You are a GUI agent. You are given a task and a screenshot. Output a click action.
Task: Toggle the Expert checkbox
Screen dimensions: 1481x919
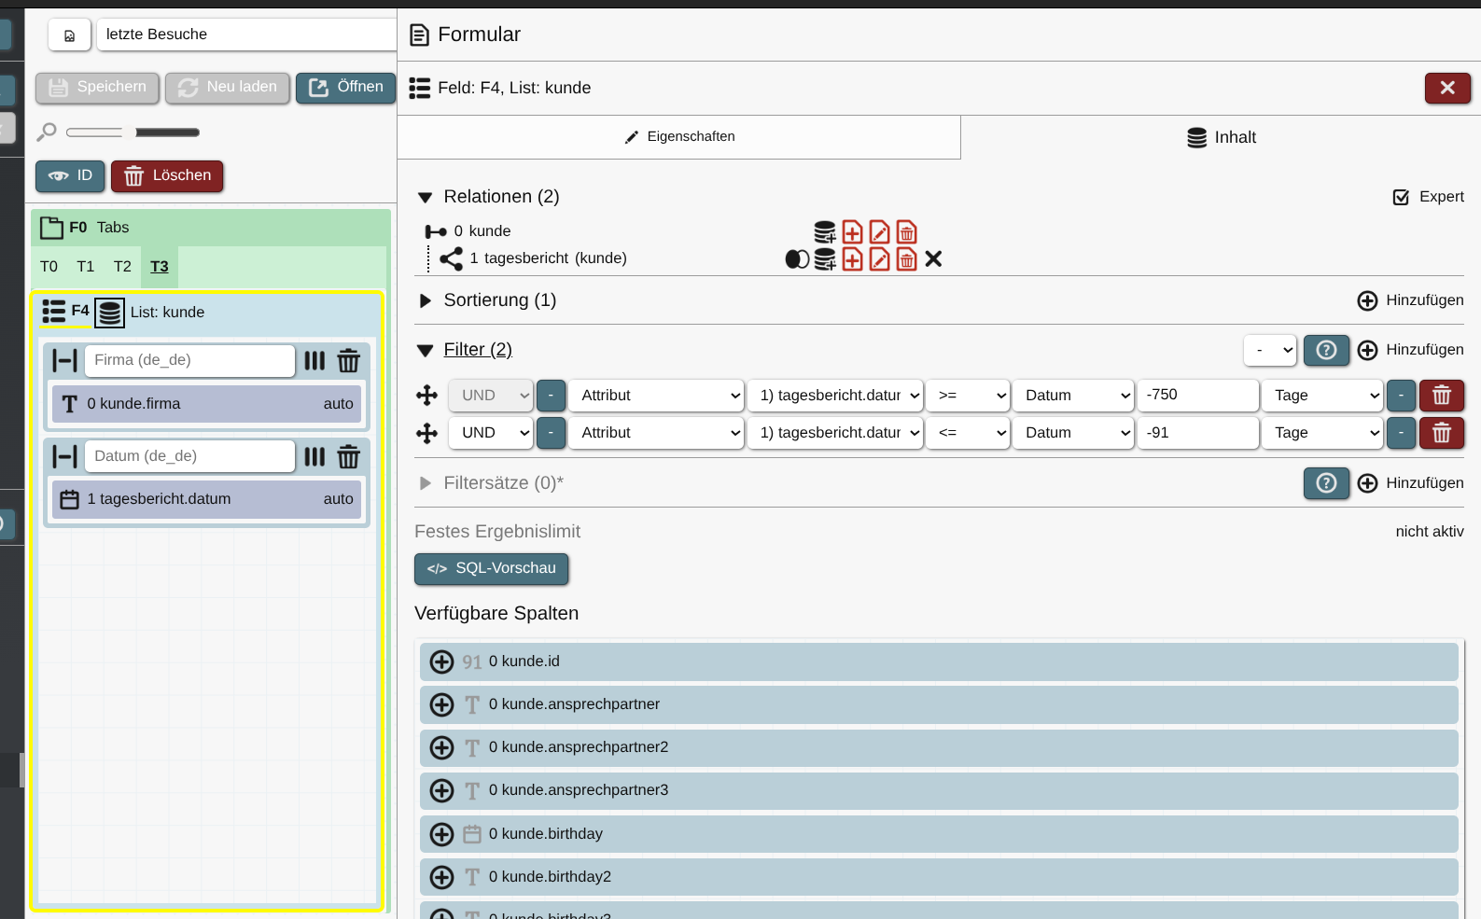tap(1401, 197)
